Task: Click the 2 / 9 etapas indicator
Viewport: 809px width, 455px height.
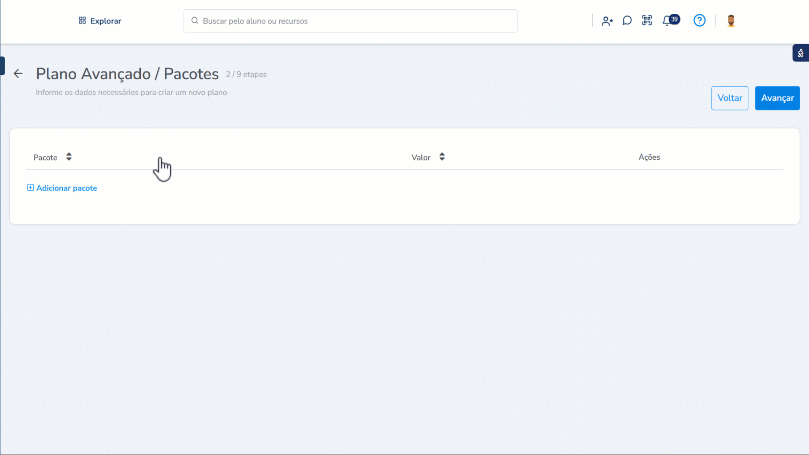Action: [x=246, y=74]
